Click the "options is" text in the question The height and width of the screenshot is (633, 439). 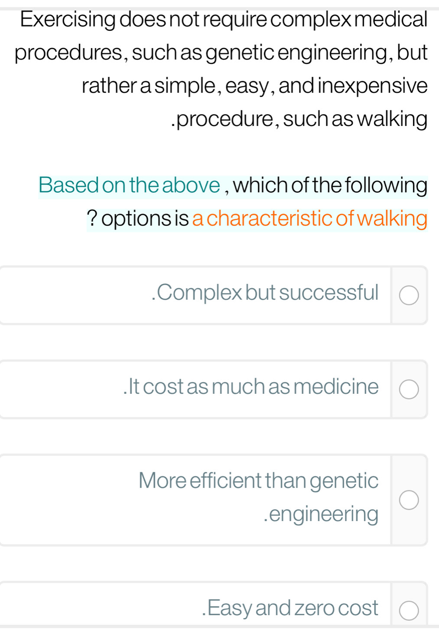[145, 218]
